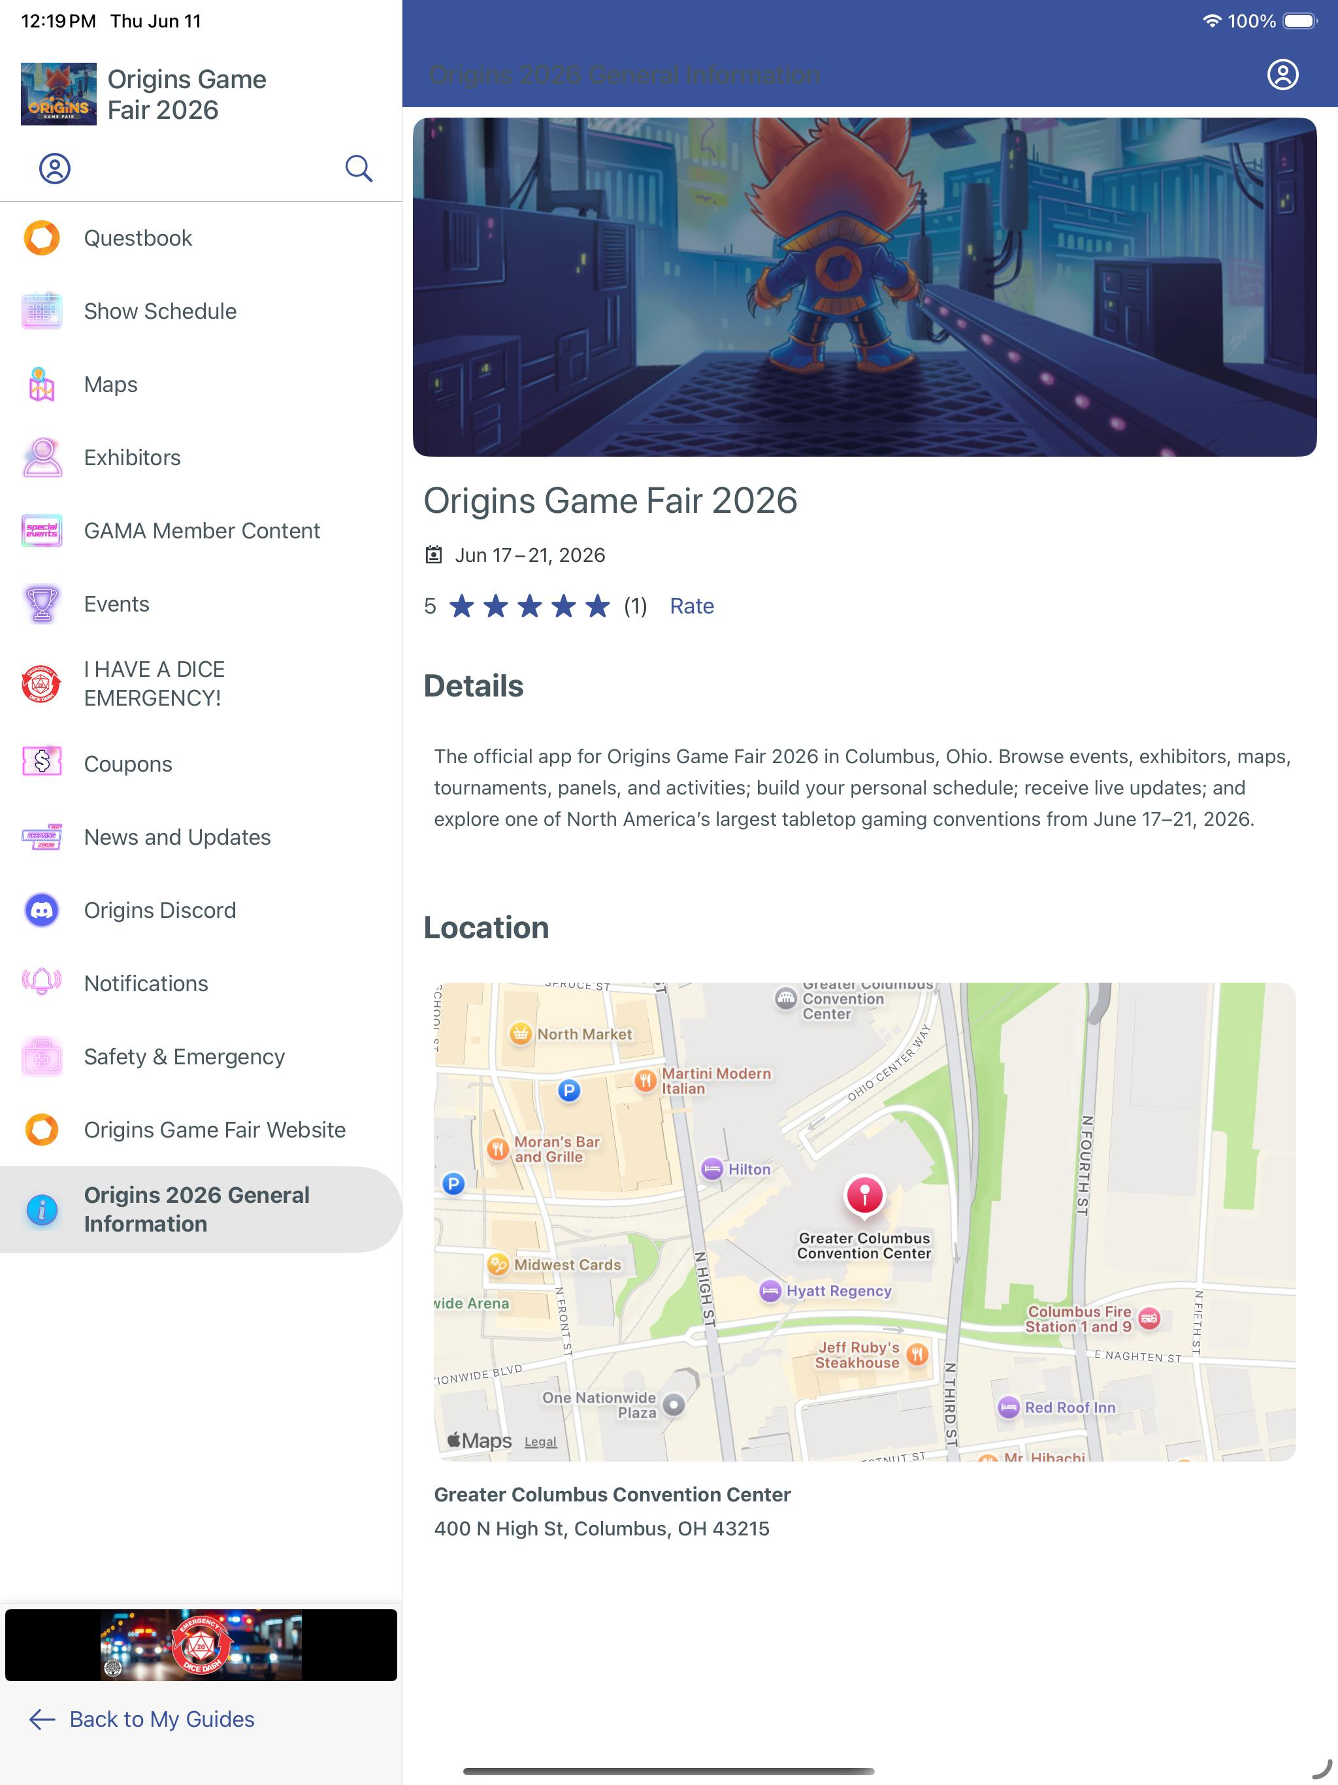Tap the address "400 N High St, Columbus, OH 43215"
The height and width of the screenshot is (1785, 1338).
click(x=601, y=1528)
